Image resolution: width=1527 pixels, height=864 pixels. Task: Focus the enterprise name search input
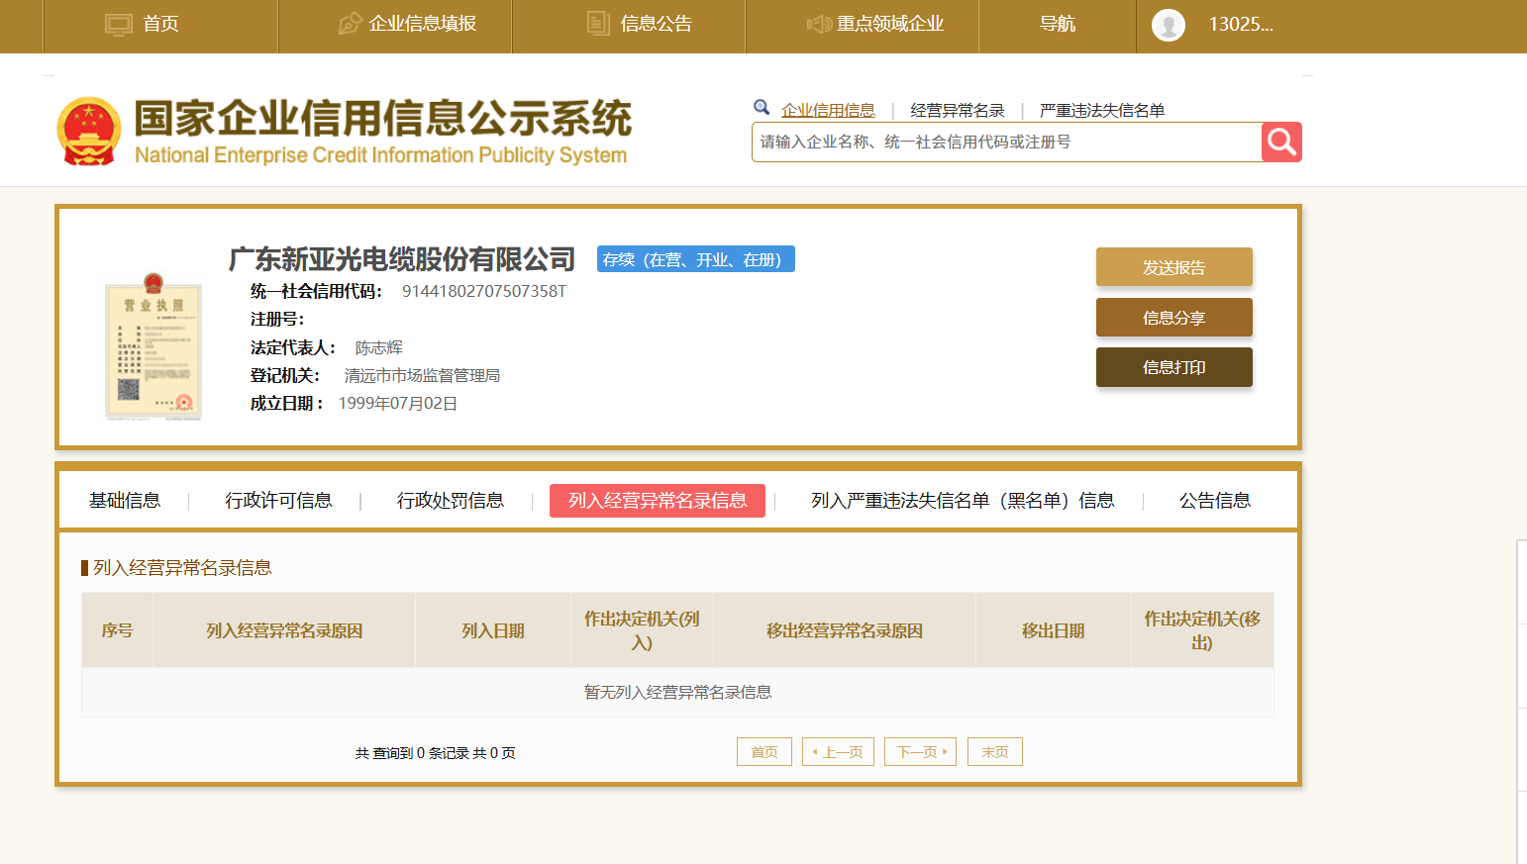[x=1005, y=143]
